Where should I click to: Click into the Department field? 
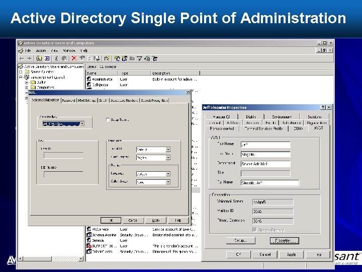265,164
